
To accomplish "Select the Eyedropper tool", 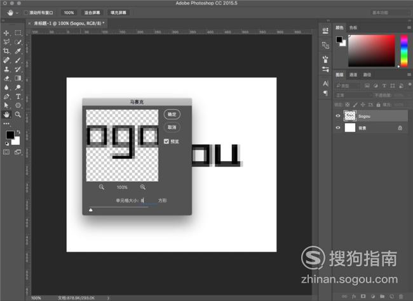I will 18,51.
